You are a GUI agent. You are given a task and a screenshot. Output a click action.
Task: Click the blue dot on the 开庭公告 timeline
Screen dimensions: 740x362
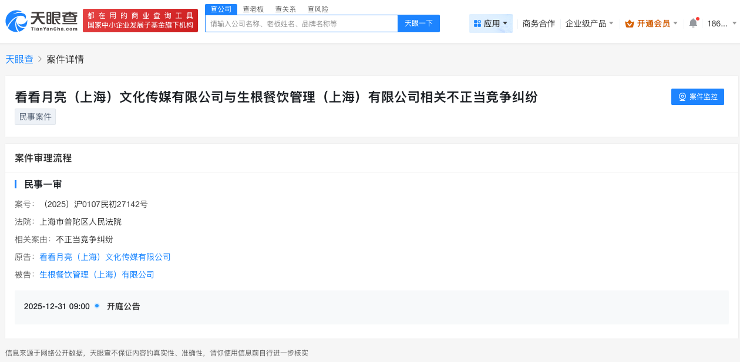(98, 306)
